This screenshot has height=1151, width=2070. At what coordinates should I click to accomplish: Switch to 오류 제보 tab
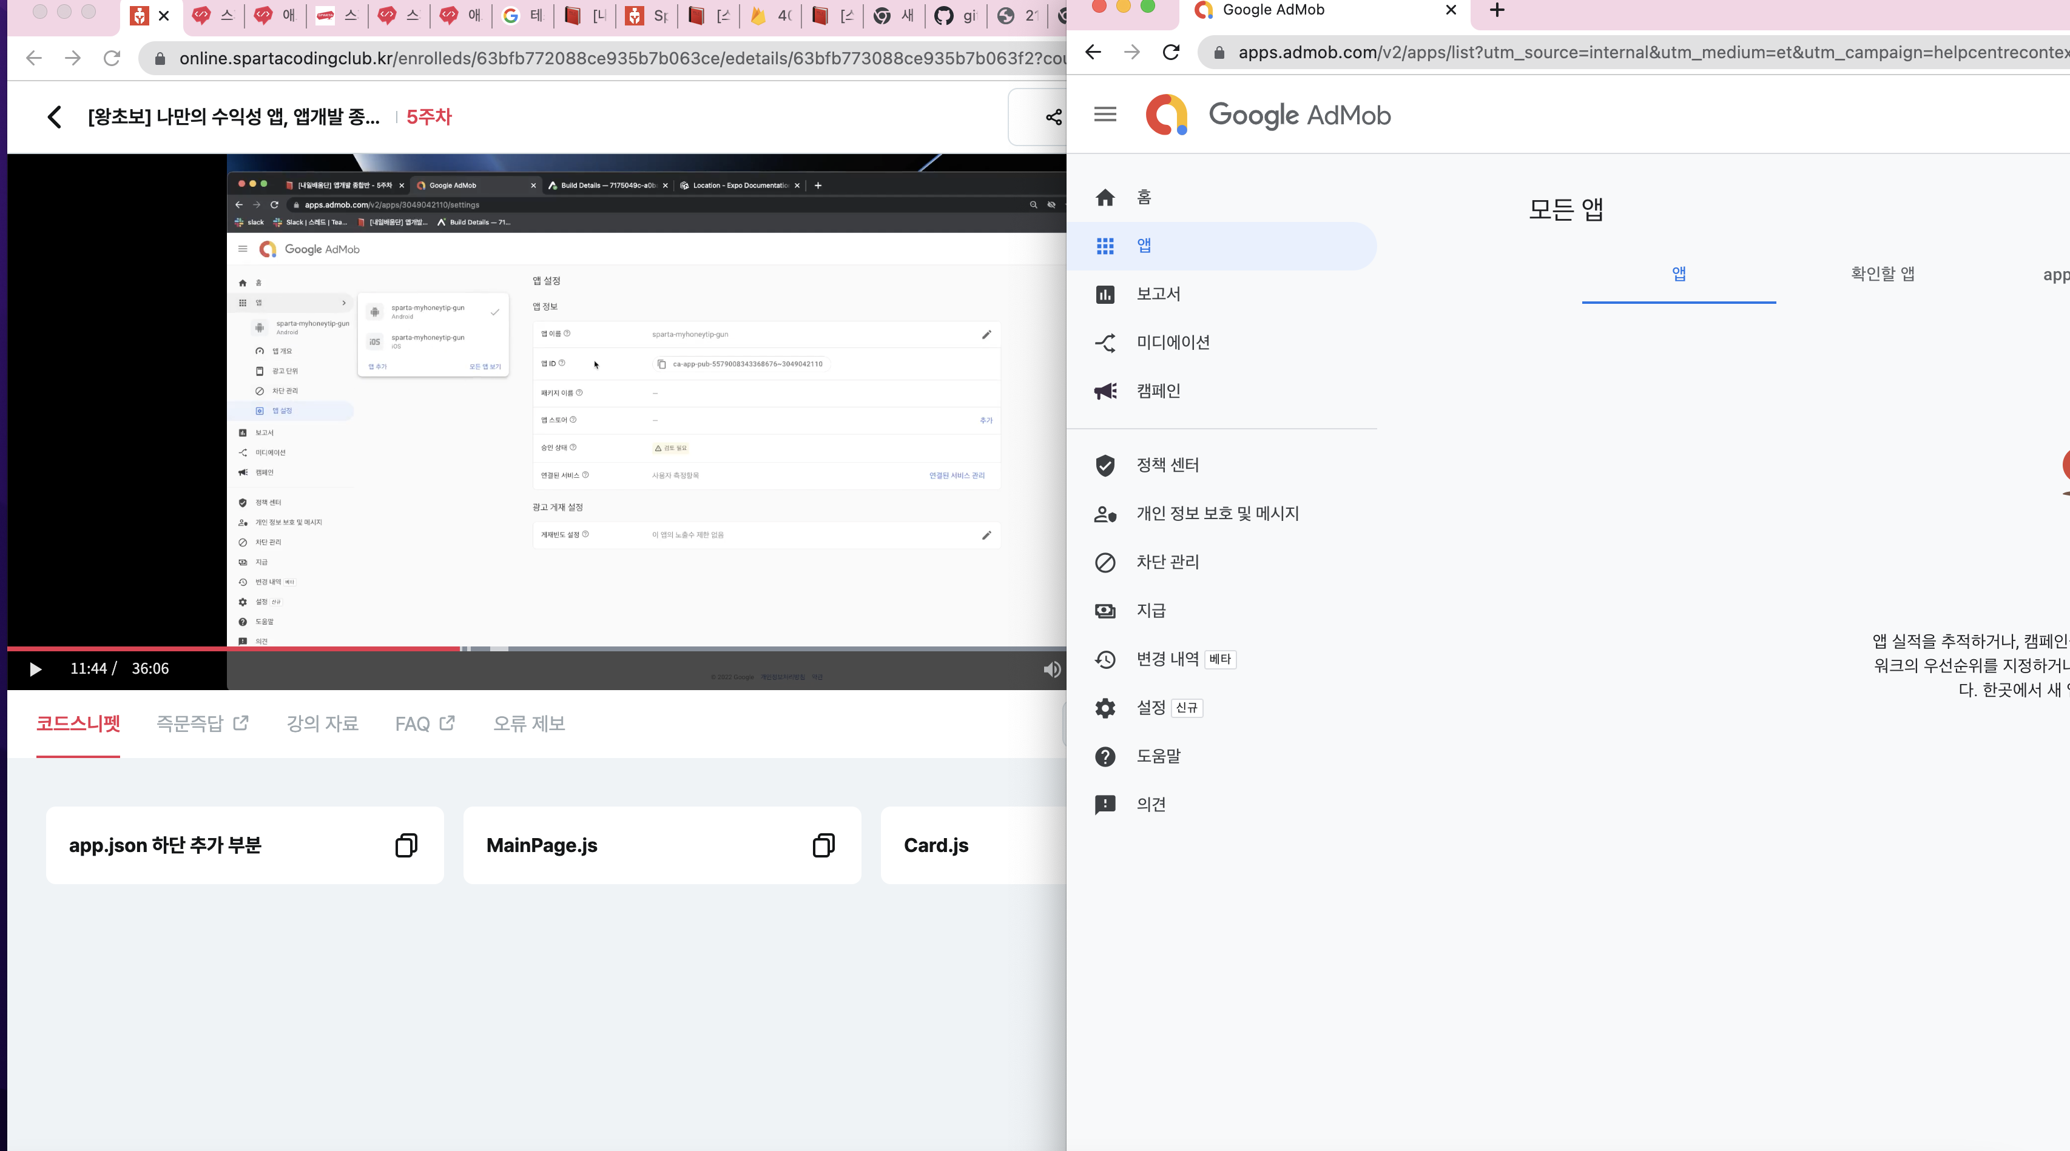529,723
